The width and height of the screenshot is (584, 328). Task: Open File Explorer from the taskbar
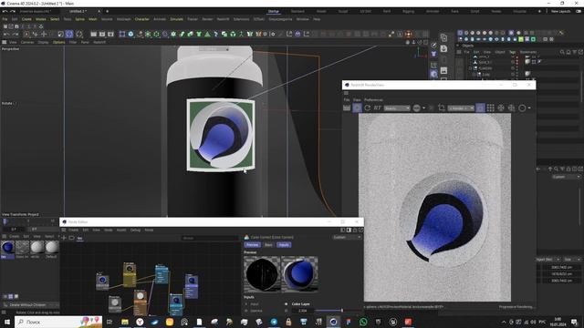pos(125,322)
